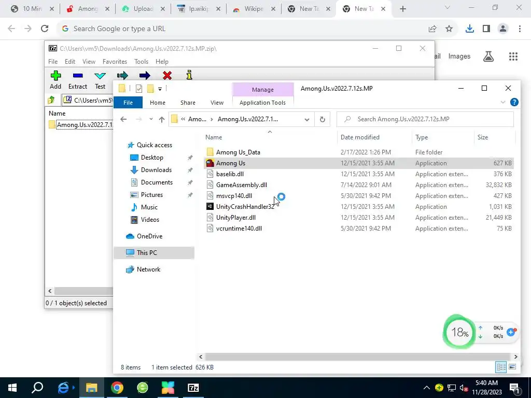This screenshot has width=531, height=398.
Task: Switch to Explorer Share ribbon tab
Action: (x=188, y=103)
